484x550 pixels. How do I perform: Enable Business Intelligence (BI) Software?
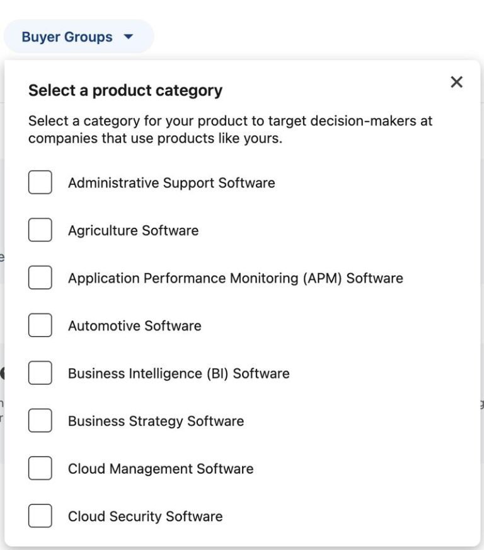(x=40, y=373)
